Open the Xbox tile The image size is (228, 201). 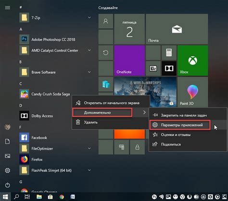(193, 60)
